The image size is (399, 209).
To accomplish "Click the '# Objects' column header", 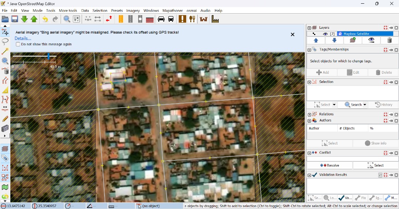I will click(x=352, y=128).
